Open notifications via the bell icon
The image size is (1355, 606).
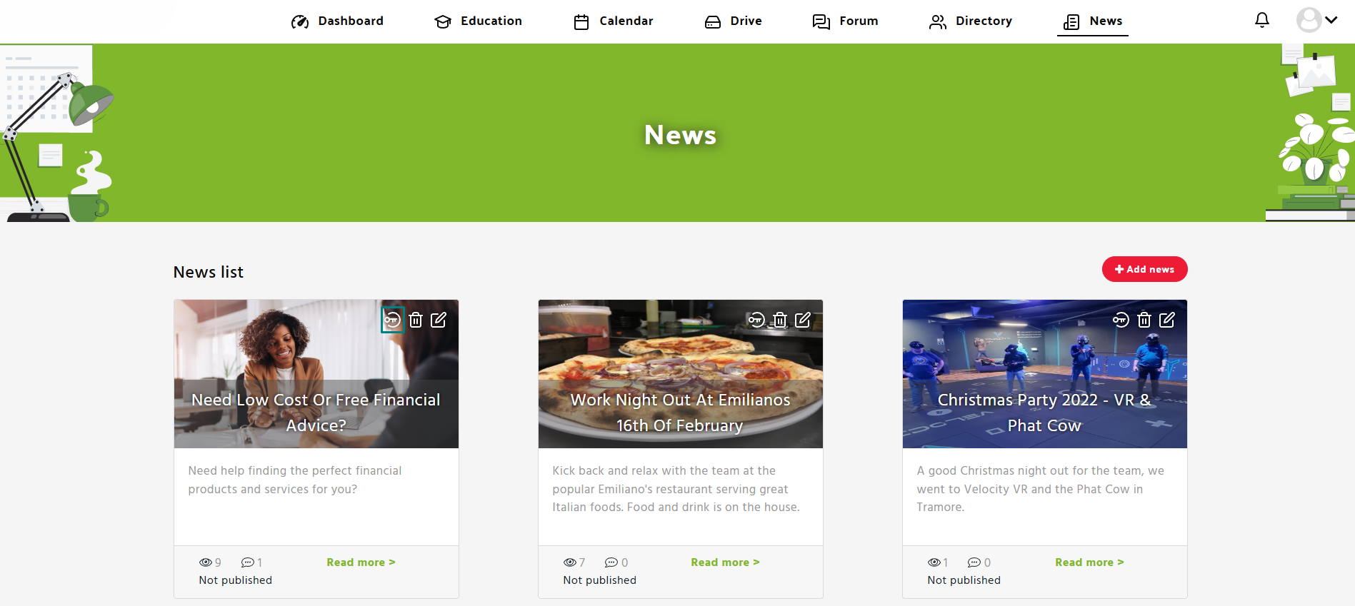(1262, 20)
